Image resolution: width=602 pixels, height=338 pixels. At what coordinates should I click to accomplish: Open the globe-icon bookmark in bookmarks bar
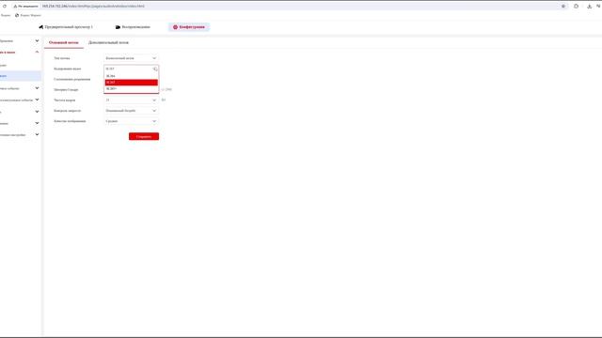tap(28, 15)
